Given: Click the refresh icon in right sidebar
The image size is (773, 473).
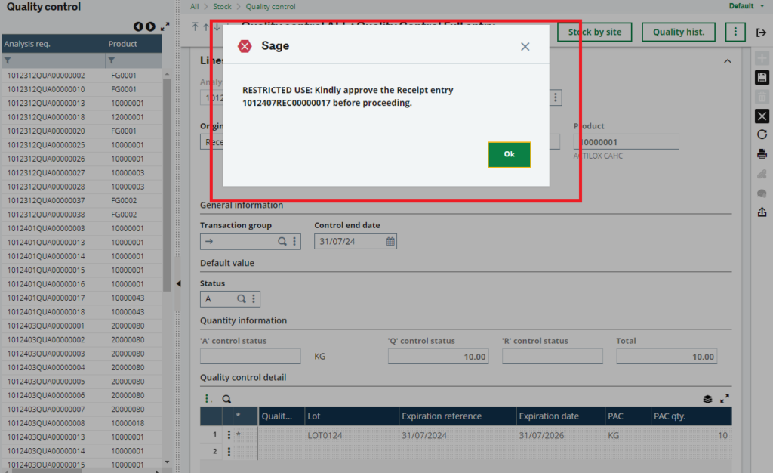Looking at the screenshot, I should (762, 134).
